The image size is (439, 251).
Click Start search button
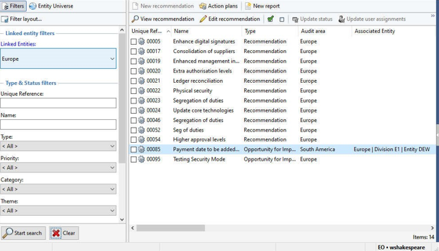(23, 233)
